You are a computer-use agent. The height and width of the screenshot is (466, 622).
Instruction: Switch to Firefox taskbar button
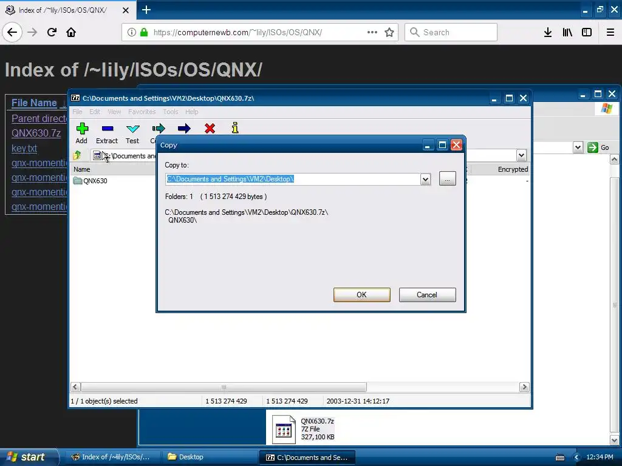pyautogui.click(x=112, y=458)
